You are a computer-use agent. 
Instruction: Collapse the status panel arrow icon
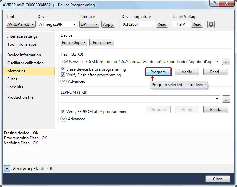click(7, 169)
